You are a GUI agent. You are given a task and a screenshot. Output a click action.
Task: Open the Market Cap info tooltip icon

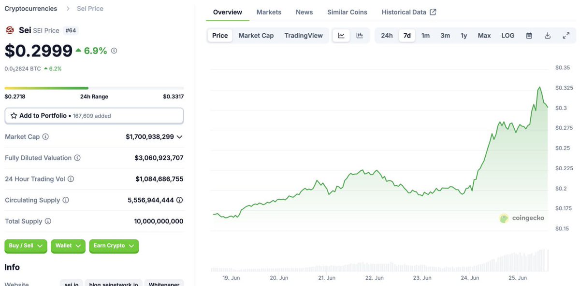coord(45,137)
